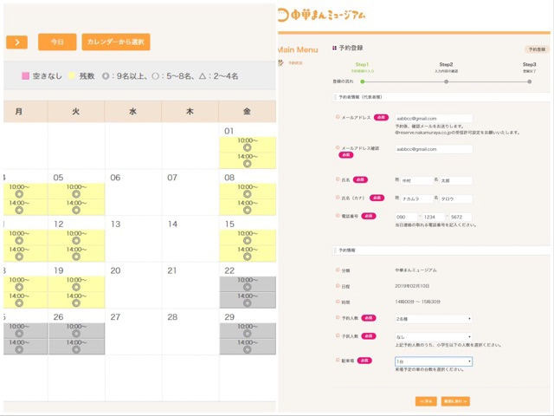
Task: Focus the phone field containing 1234
Action: (x=434, y=217)
